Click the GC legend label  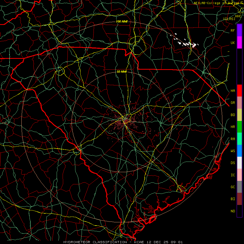point(233,187)
